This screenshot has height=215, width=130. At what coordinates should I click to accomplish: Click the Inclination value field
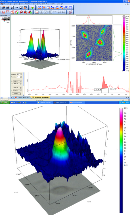click(18, 77)
